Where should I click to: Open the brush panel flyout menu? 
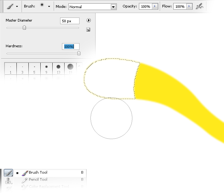point(88,20)
